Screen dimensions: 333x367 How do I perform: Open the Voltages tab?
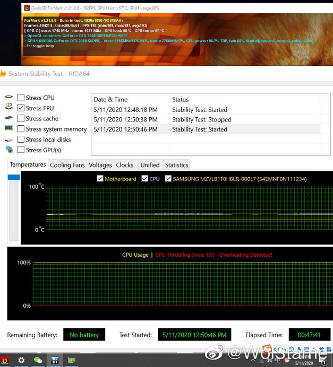(x=100, y=165)
